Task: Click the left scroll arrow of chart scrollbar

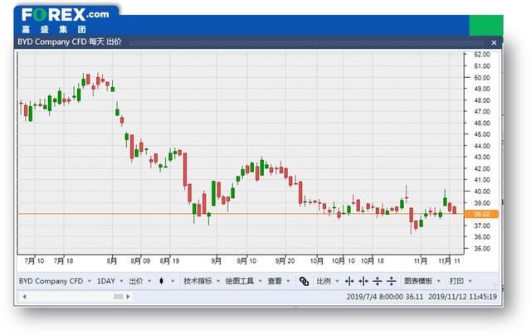Action: (x=24, y=296)
